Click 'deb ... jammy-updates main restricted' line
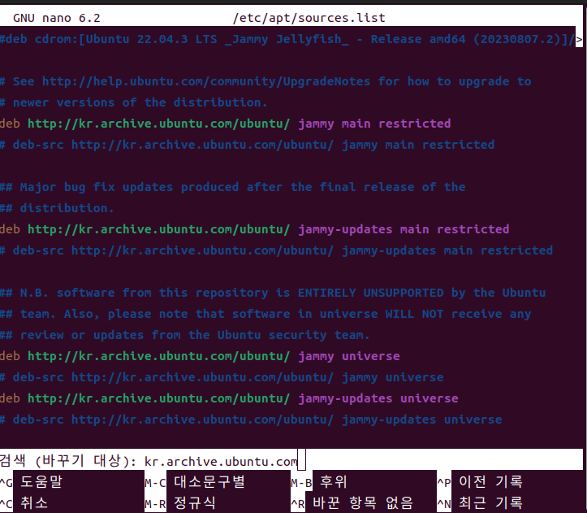Image resolution: width=587 pixels, height=513 pixels. click(x=255, y=229)
